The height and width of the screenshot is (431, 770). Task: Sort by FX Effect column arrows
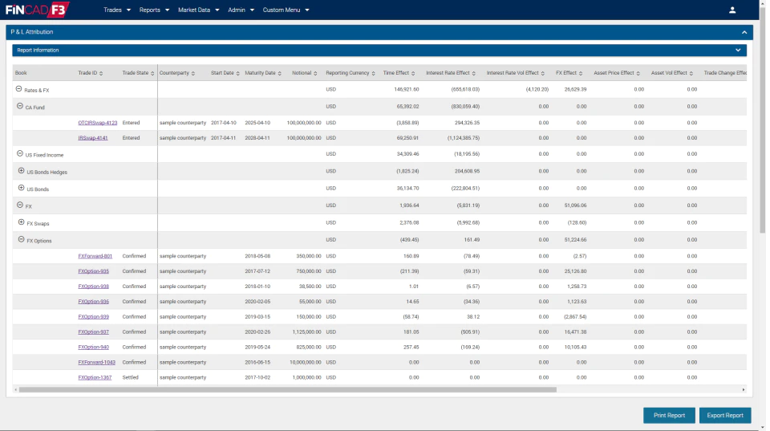(x=581, y=73)
